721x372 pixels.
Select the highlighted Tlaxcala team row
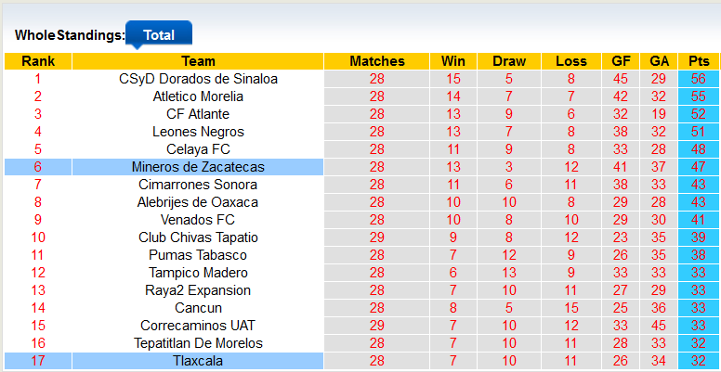[x=198, y=361]
